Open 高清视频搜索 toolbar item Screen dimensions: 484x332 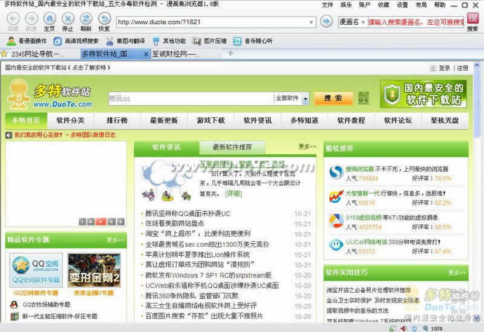point(76,41)
